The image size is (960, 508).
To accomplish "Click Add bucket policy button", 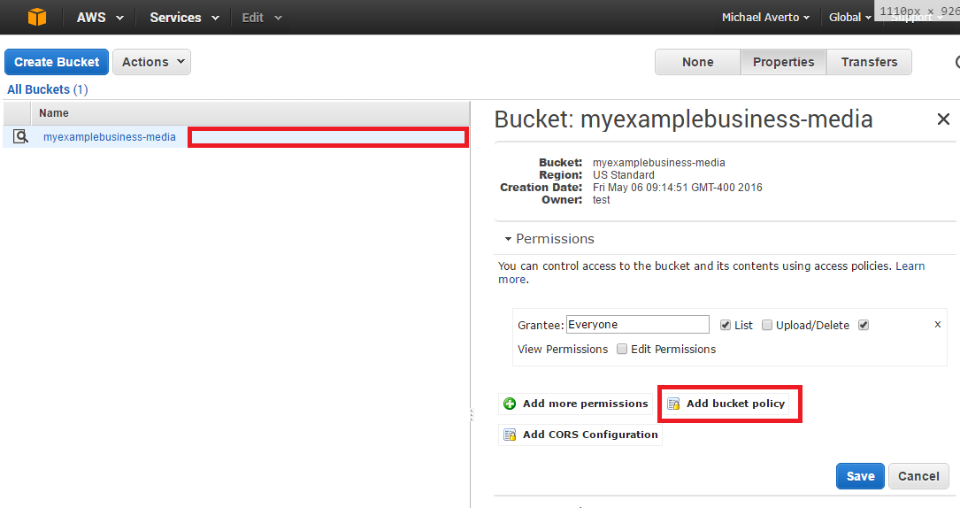I will 726,404.
